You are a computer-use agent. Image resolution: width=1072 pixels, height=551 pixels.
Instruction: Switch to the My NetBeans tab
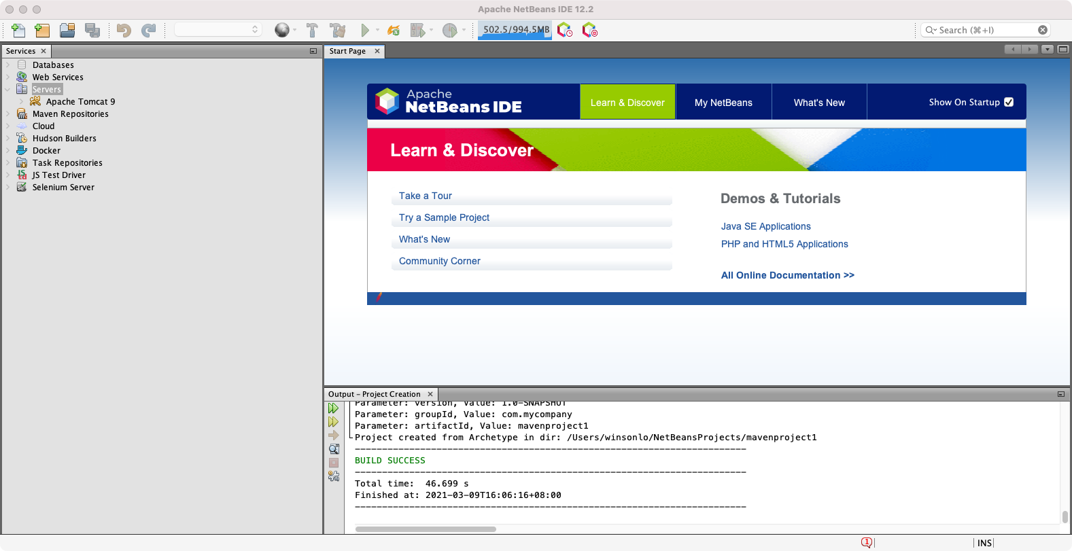(723, 102)
